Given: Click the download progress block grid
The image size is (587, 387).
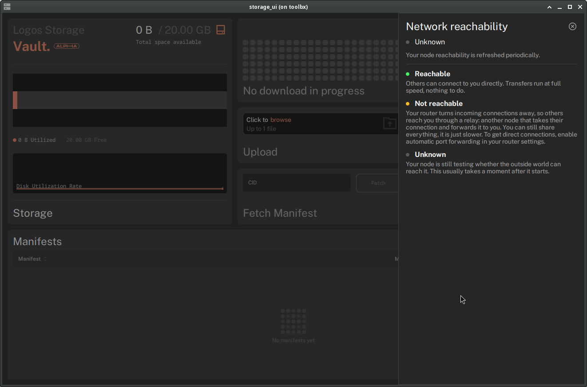Looking at the screenshot, I should pos(321,60).
